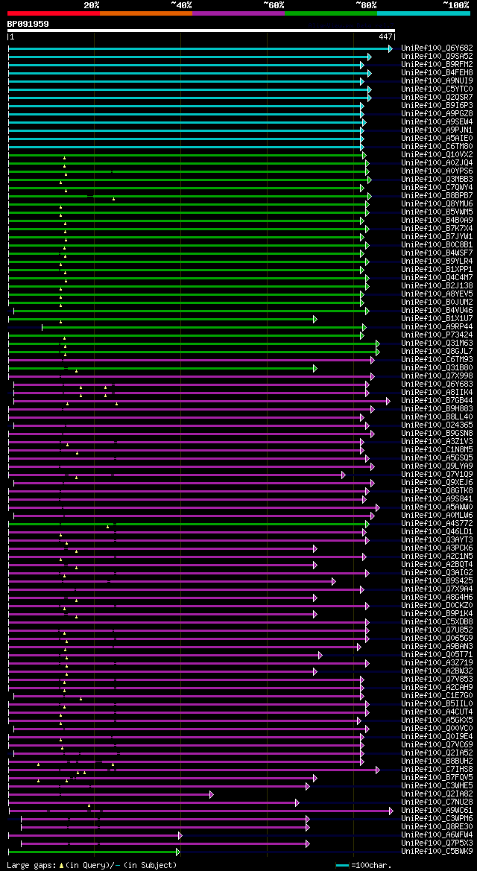Click the arrowhead ending the UniRef100_B1X1U7 alignment

tap(315, 320)
